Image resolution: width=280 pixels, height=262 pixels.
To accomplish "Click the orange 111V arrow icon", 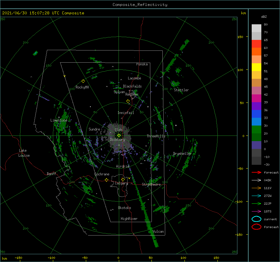I will tap(256, 188).
